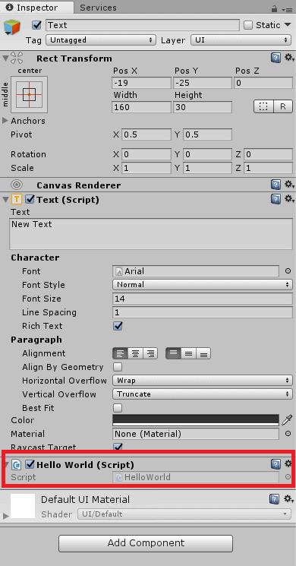The image size is (296, 566).
Task: Toggle the blueprint mode button
Action: pos(263,107)
